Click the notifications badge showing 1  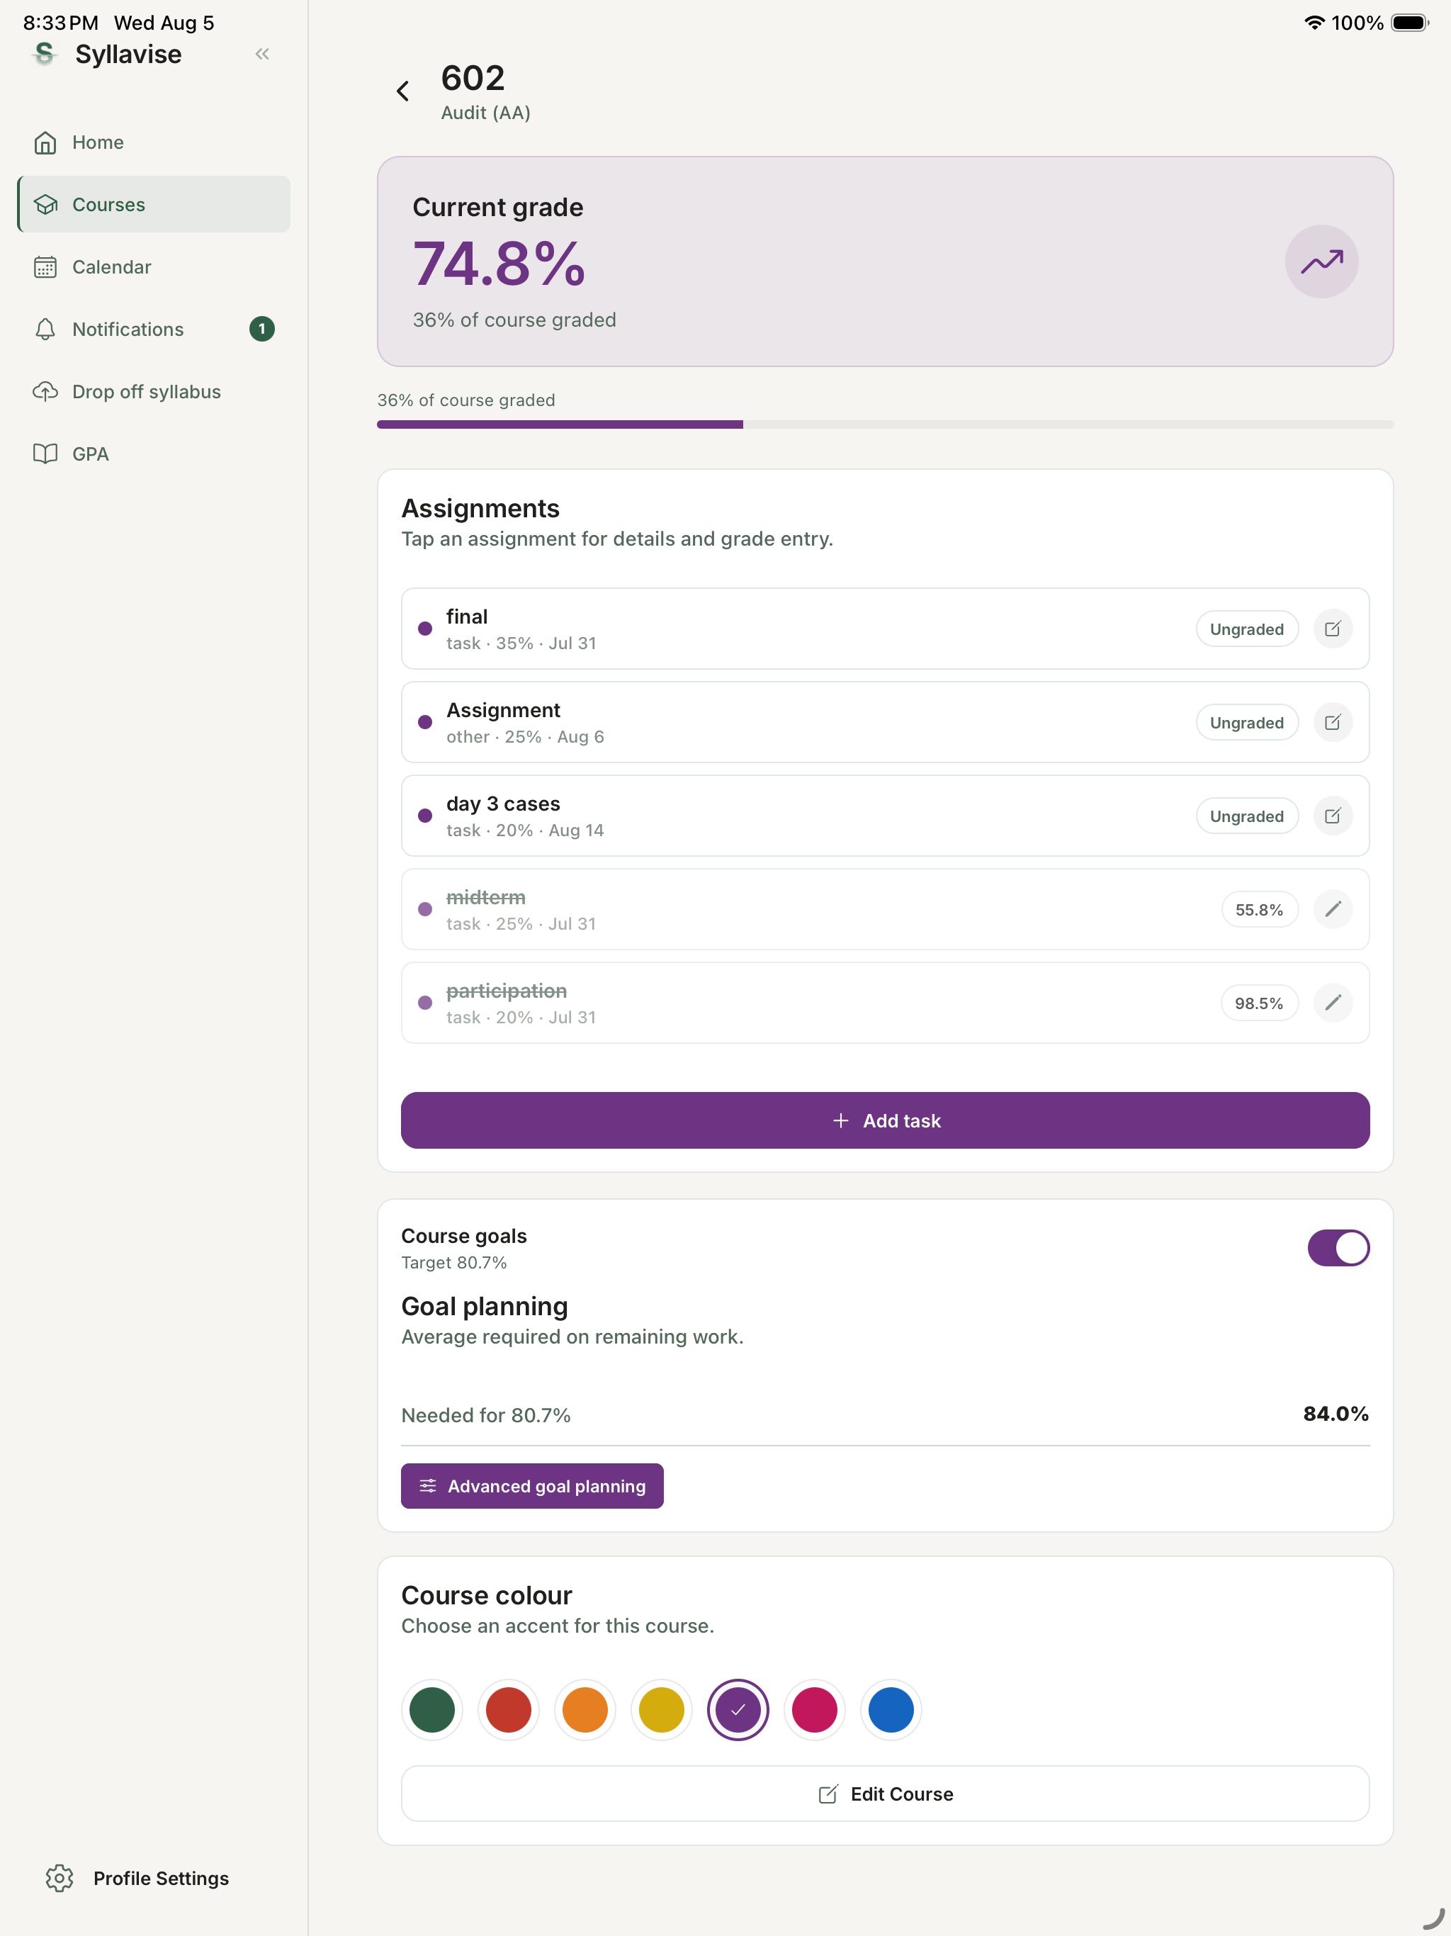(x=261, y=329)
